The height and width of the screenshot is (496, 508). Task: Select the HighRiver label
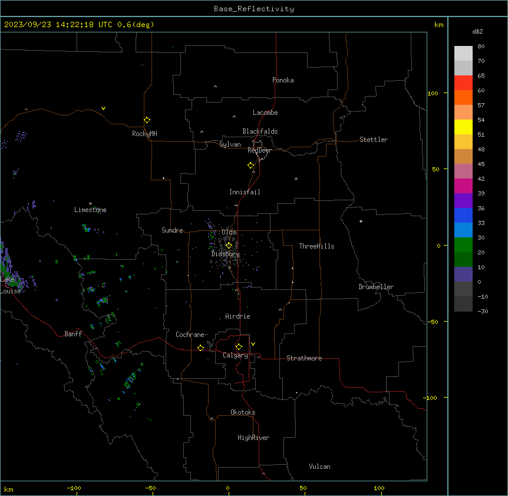click(253, 438)
